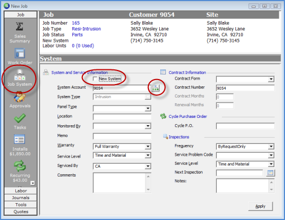Open the Serviced By dropdown showing CA

point(148,166)
